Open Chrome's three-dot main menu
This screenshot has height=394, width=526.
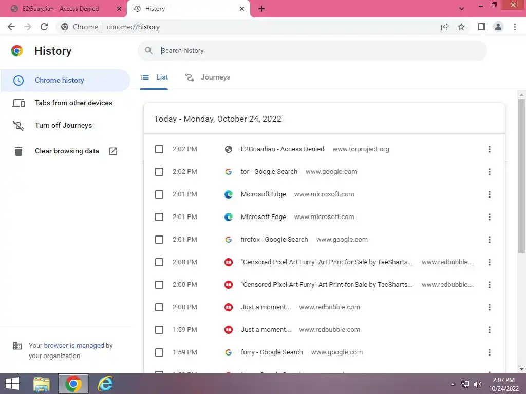pos(515,27)
